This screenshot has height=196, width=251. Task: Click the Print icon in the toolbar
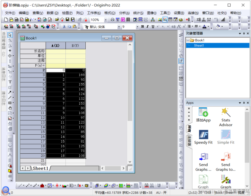[113, 20]
